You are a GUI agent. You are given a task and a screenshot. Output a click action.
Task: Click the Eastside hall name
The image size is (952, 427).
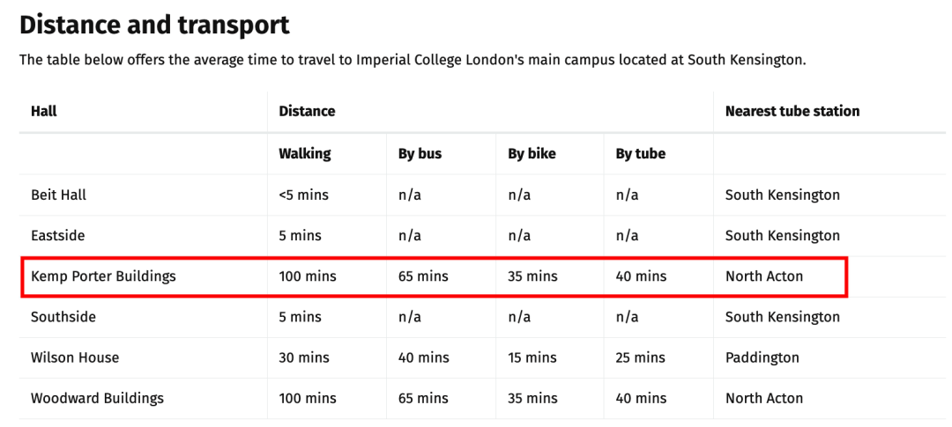(x=57, y=235)
